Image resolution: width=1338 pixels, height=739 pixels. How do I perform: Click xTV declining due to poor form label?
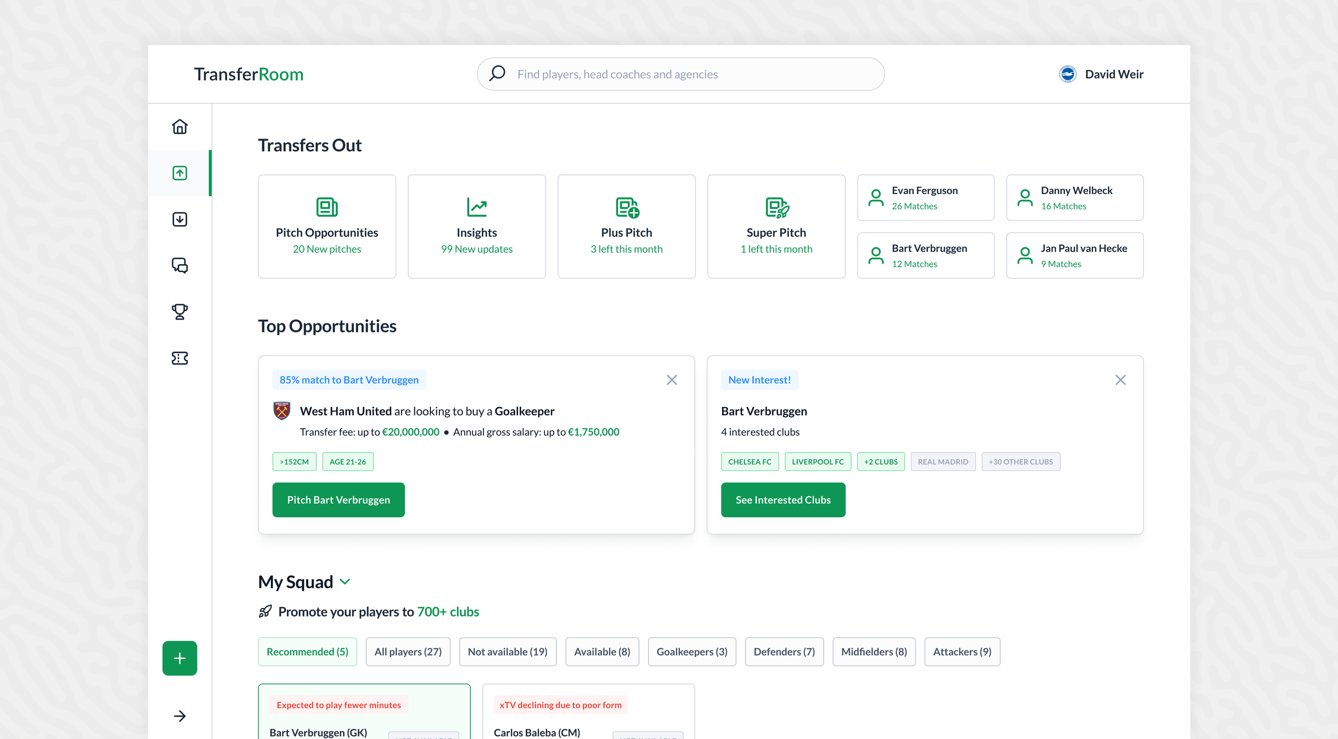point(560,705)
